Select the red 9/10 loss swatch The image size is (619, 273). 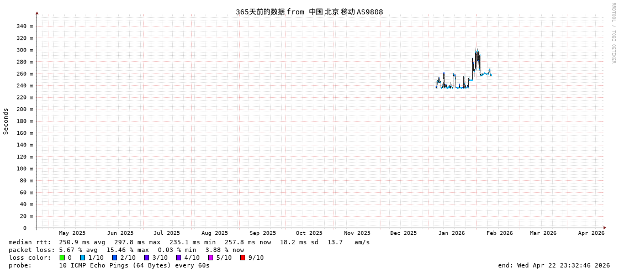[242, 258]
